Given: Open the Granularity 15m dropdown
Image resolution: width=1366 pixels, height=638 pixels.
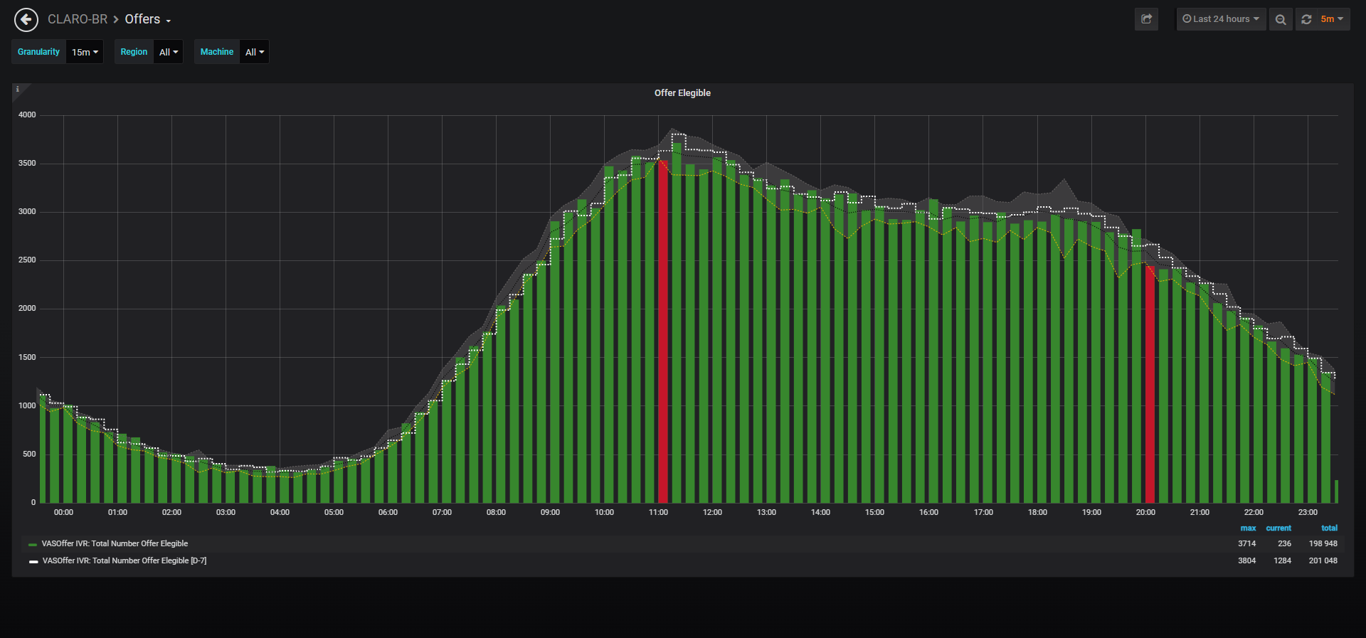Looking at the screenshot, I should coord(85,52).
